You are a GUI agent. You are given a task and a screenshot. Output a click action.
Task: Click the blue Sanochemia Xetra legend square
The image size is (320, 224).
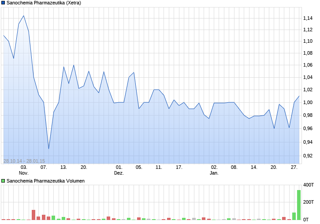click(x=3, y=3)
